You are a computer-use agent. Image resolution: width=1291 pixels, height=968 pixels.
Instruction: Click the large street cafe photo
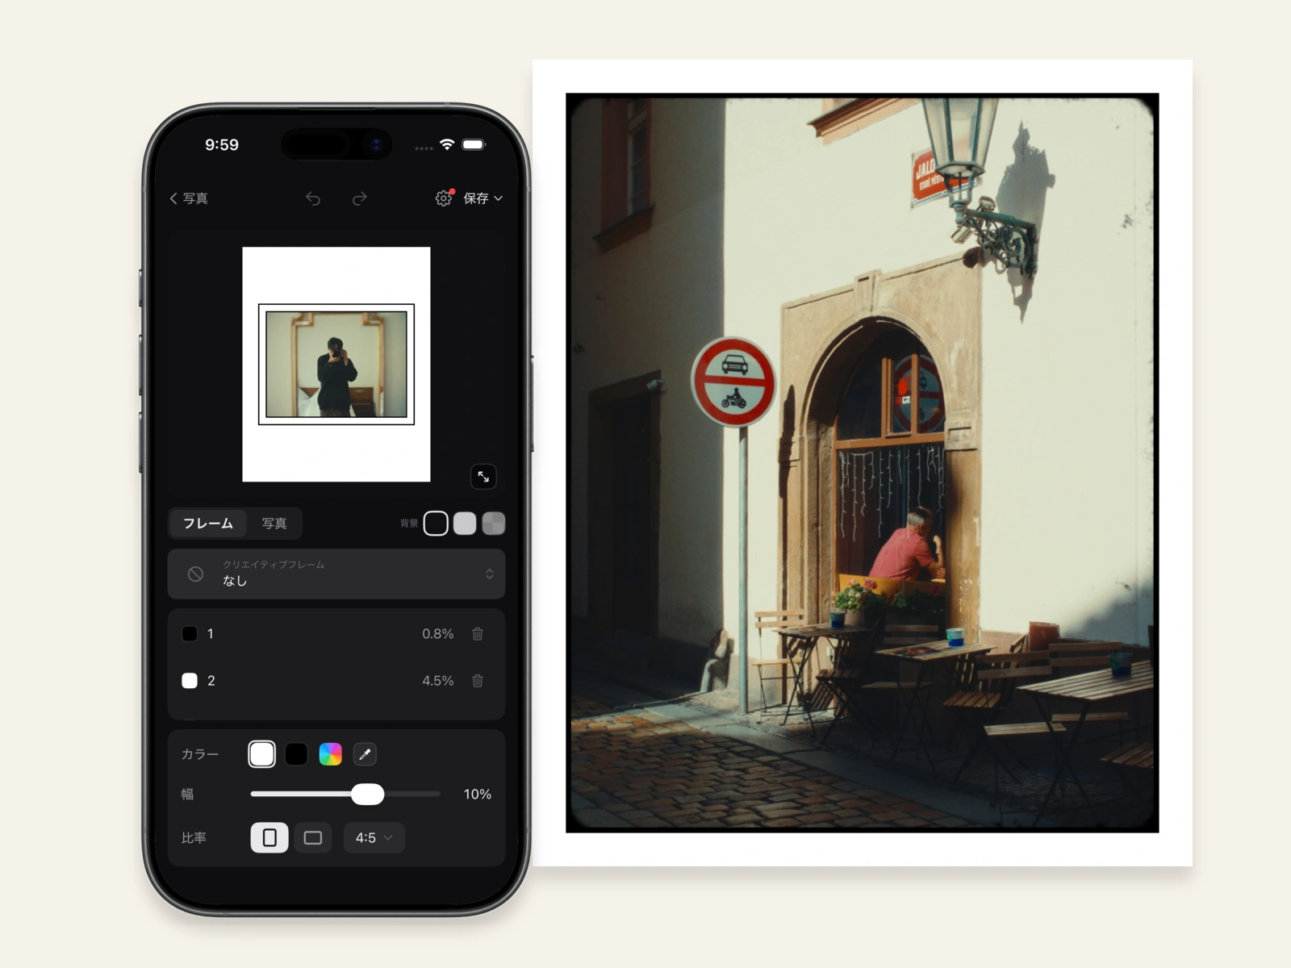pos(863,463)
